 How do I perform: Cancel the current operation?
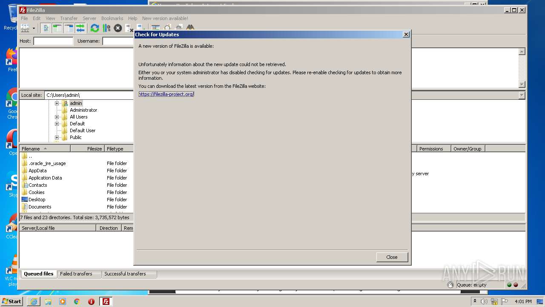click(x=118, y=28)
